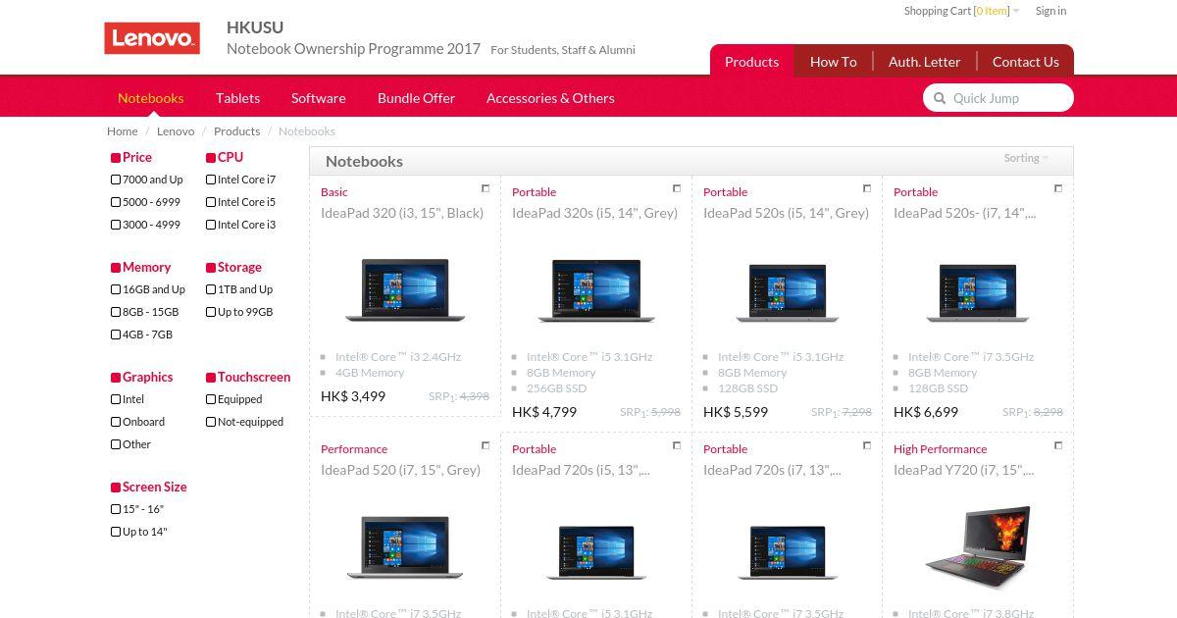Viewport: 1177px width, 618px height.
Task: Open the Contact Us tab
Action: coord(1025,61)
